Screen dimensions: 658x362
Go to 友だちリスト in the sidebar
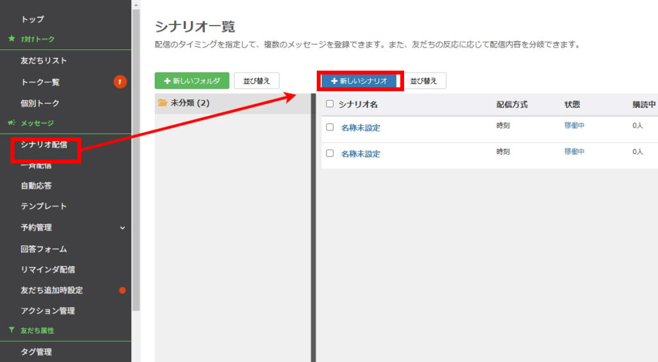[44, 61]
